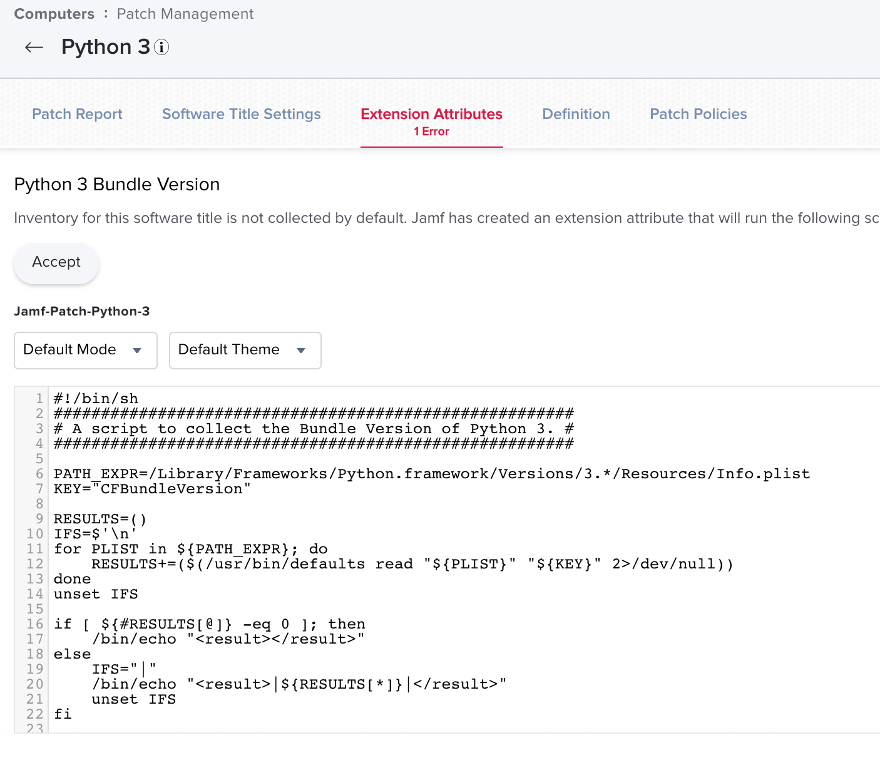Expand the Default Mode dropdown
This screenshot has height=765, width=880.
pyautogui.click(x=86, y=350)
